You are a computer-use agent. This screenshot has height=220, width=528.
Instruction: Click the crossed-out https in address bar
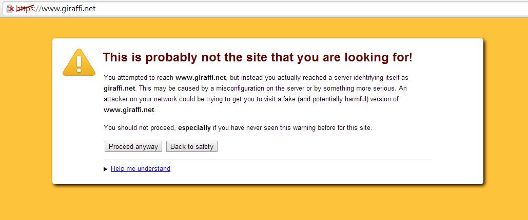tap(24, 9)
